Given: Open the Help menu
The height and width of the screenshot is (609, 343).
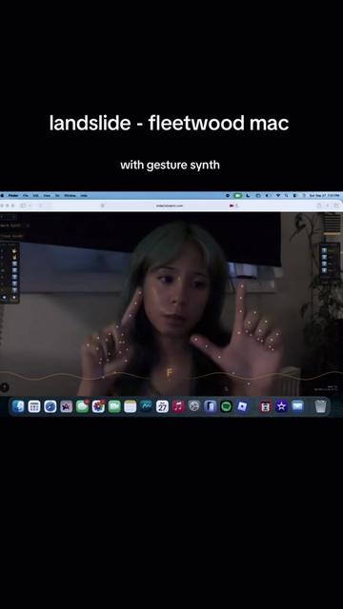Looking at the screenshot, I should (84, 195).
